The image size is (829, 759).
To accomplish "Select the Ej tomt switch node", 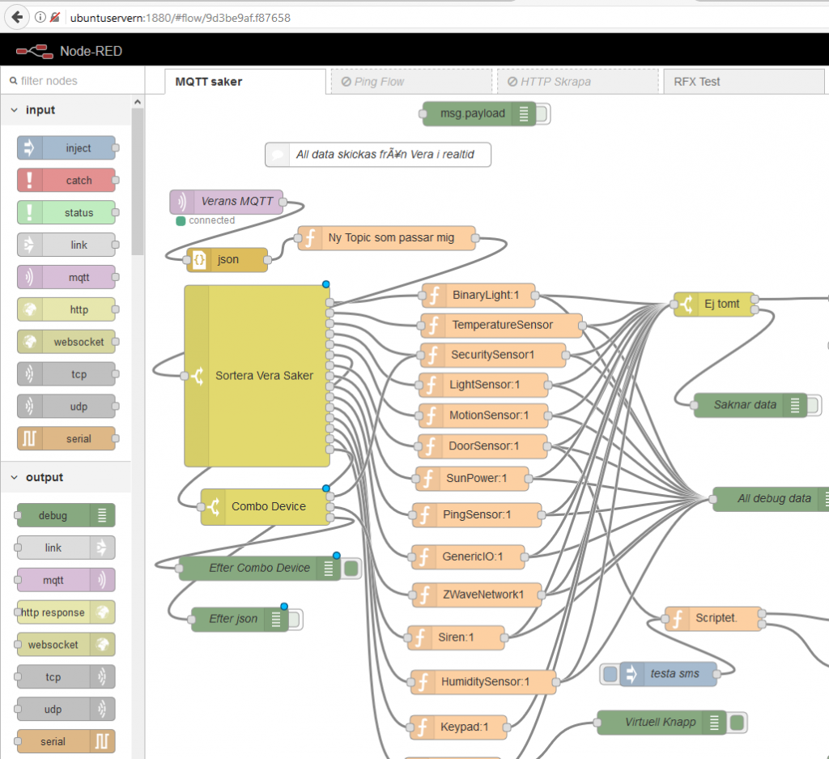I will click(714, 305).
